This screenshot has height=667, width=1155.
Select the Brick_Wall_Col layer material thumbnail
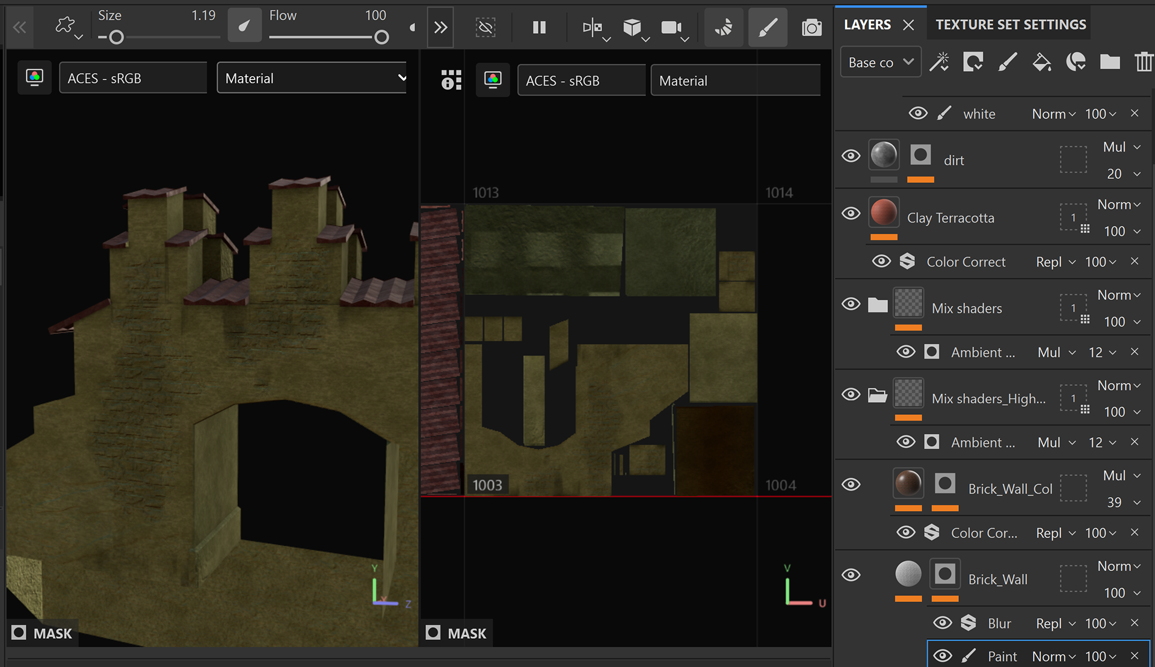pos(908,483)
